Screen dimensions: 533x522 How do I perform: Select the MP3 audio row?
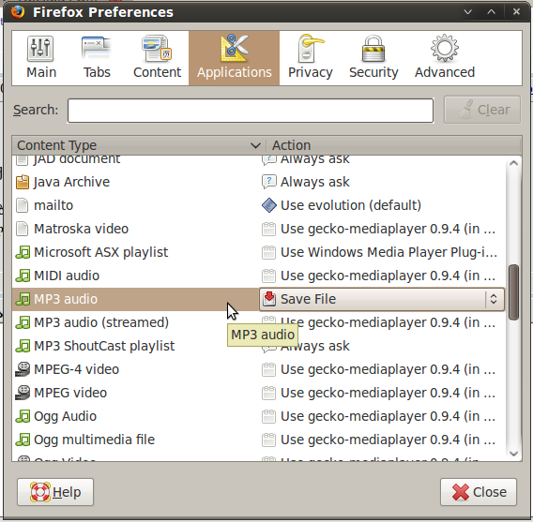(x=259, y=299)
